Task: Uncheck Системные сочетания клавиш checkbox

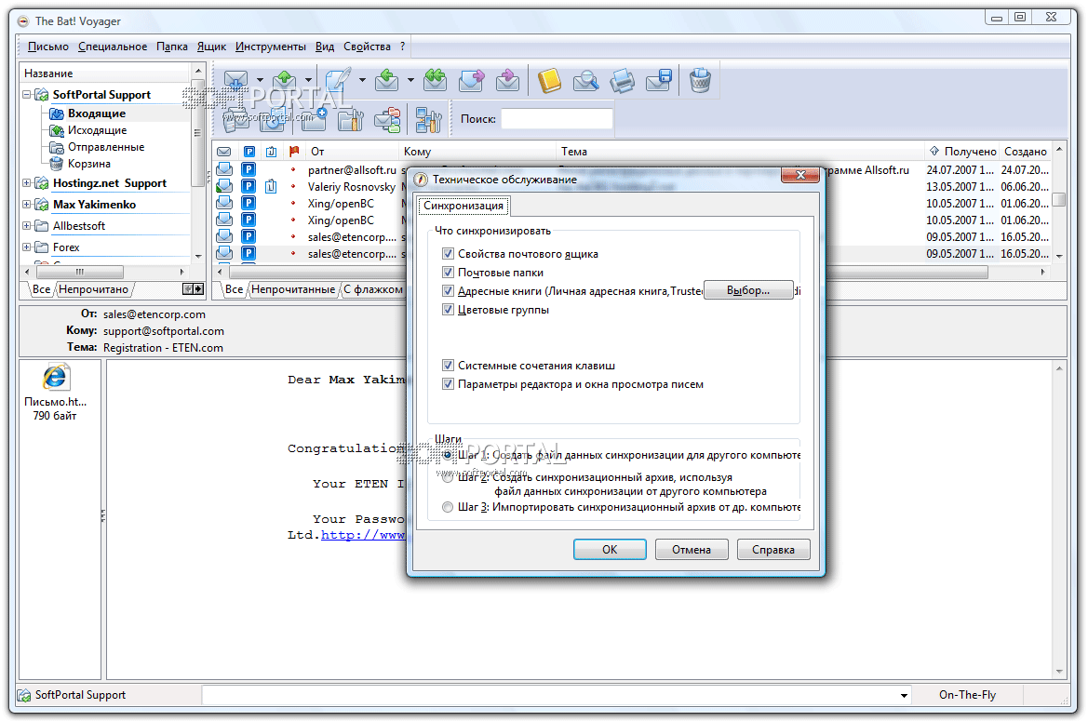Action: pyautogui.click(x=449, y=366)
